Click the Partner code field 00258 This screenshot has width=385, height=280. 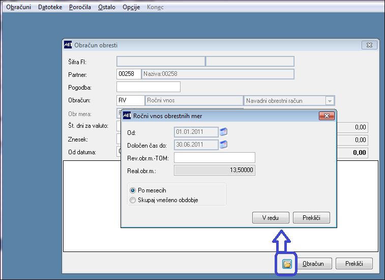(129, 74)
